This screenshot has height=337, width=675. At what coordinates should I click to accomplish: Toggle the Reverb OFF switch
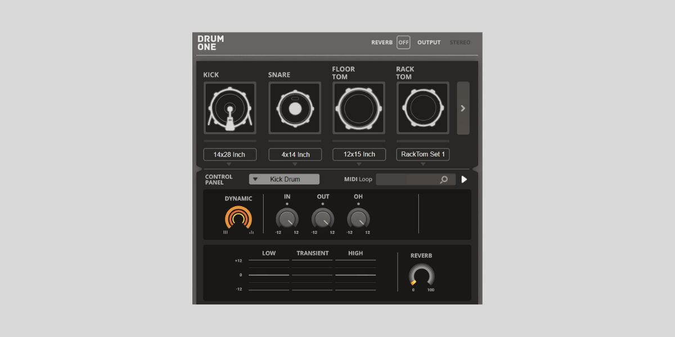point(403,43)
